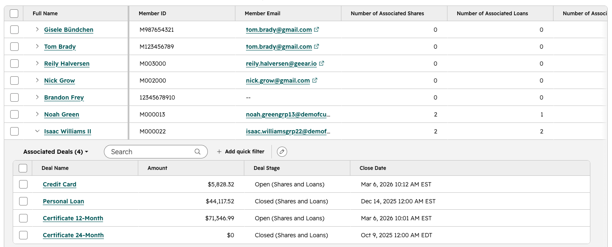Expand the Gisele Bündchen row
The width and height of the screenshot is (612, 247).
click(37, 29)
